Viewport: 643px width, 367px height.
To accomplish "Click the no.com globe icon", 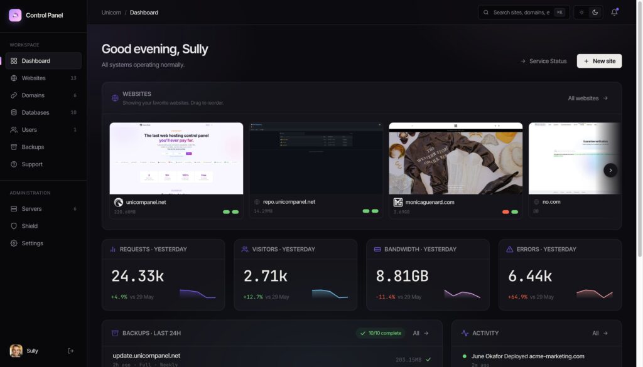I will pyautogui.click(x=536, y=202).
